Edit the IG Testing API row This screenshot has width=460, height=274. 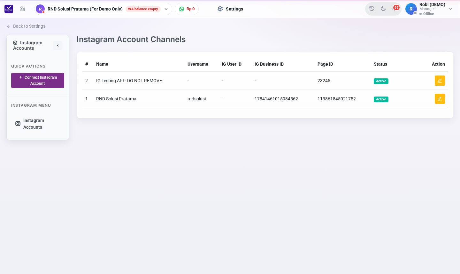pos(440,81)
